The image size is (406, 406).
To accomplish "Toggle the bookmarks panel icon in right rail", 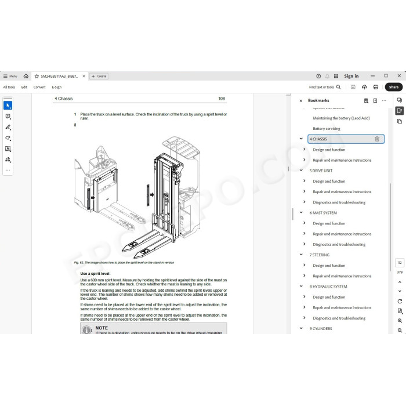I will click(399, 111).
